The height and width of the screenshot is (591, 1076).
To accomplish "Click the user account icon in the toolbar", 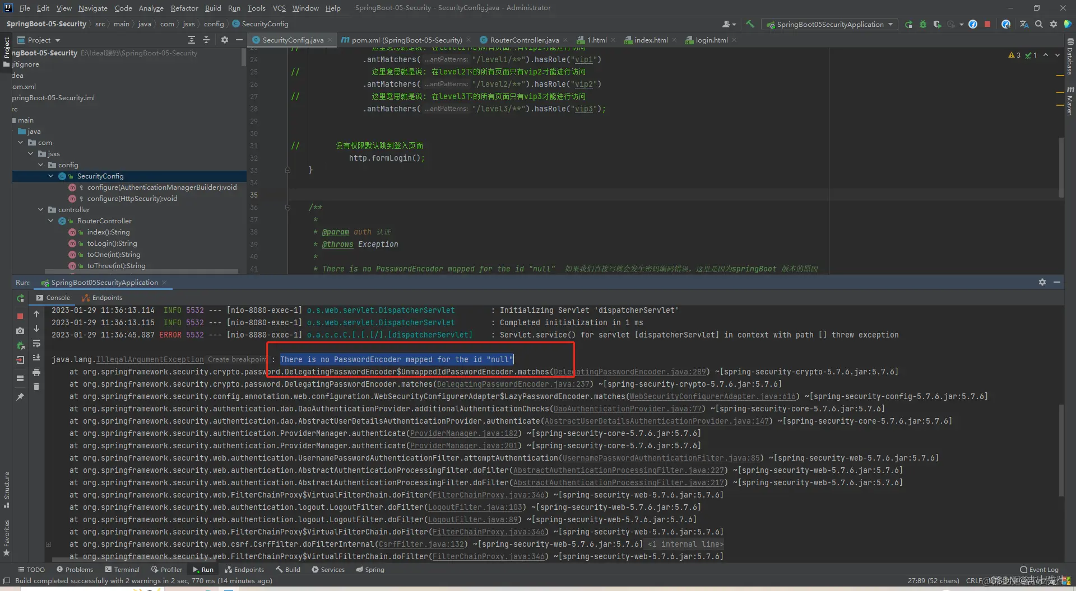I will (x=729, y=24).
